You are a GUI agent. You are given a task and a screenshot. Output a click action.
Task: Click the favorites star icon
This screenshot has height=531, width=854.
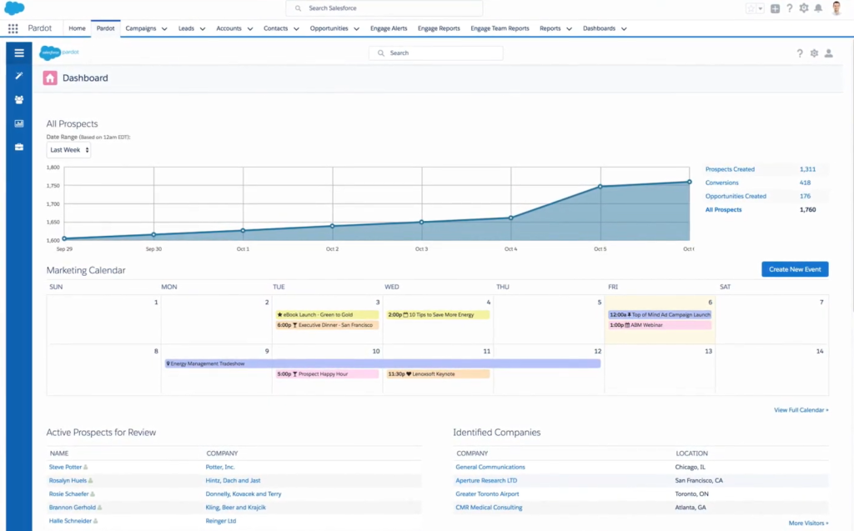click(751, 8)
